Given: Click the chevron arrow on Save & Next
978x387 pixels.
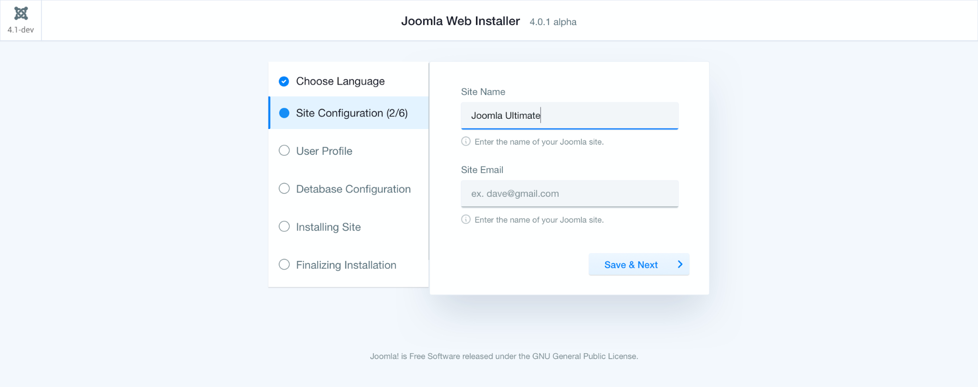Looking at the screenshot, I should (x=680, y=264).
